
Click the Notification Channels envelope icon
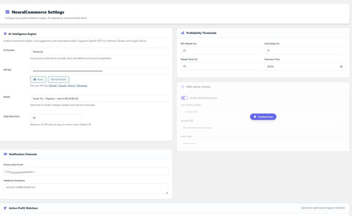click(x=5, y=154)
